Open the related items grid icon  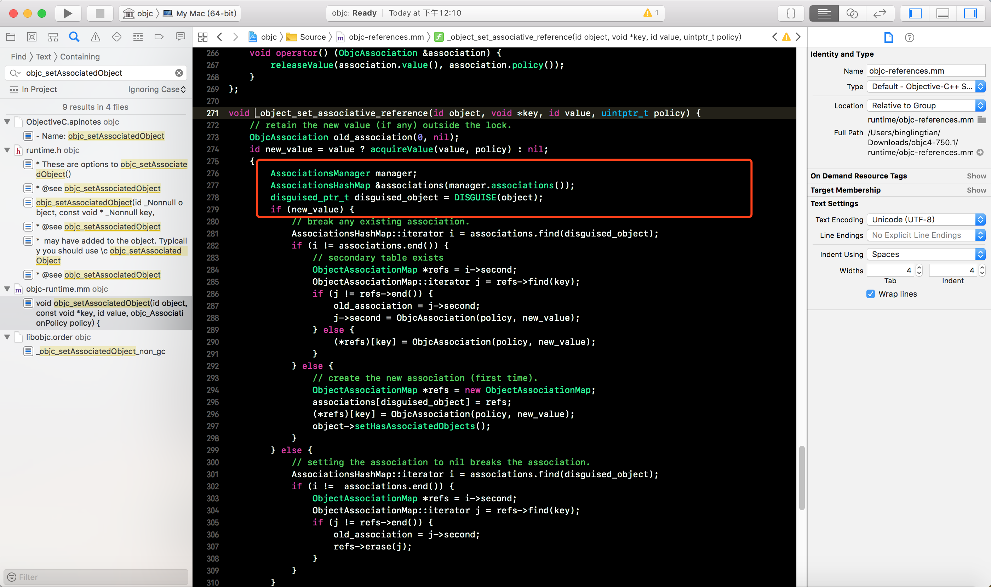(x=203, y=37)
